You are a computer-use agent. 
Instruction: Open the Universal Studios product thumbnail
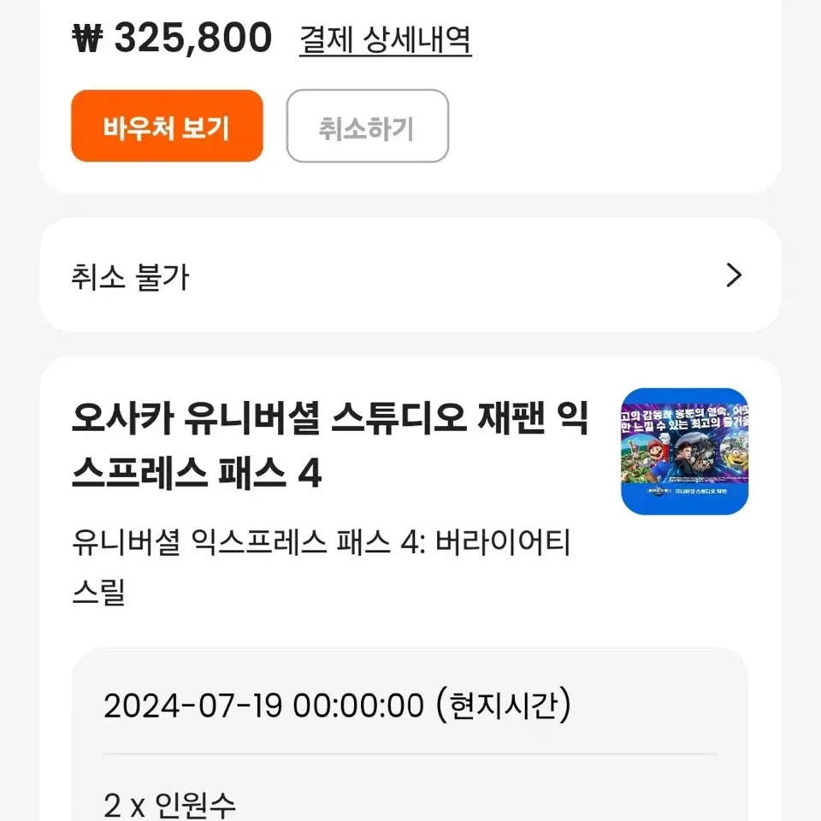coord(684,452)
